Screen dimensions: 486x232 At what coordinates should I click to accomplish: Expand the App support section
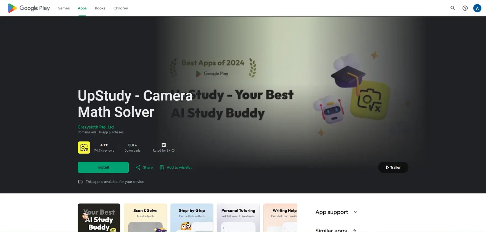336,212
